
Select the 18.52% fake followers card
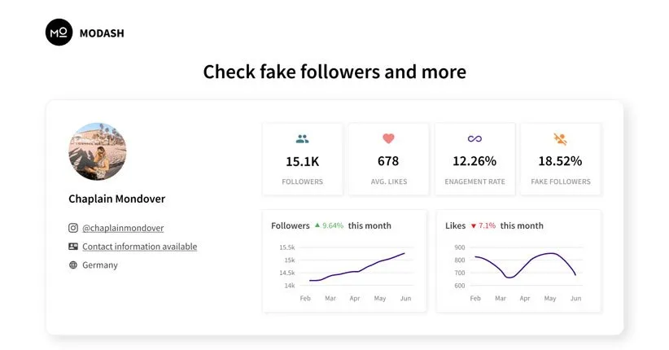click(560, 160)
